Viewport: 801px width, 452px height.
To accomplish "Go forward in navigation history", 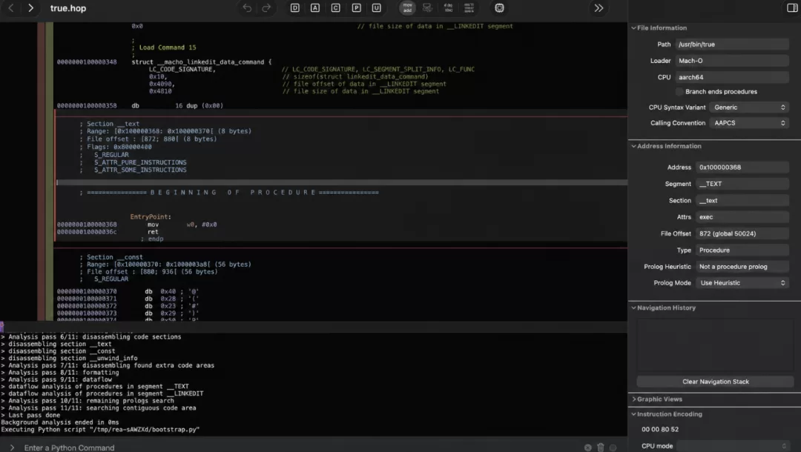I will (x=30, y=8).
